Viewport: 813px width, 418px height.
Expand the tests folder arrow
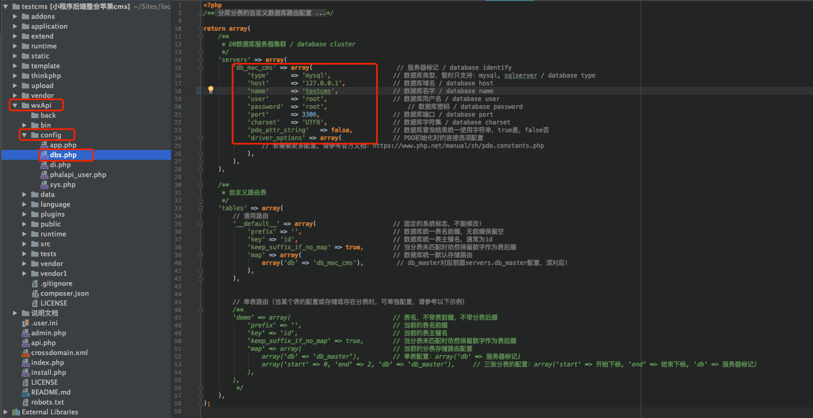pyautogui.click(x=24, y=254)
